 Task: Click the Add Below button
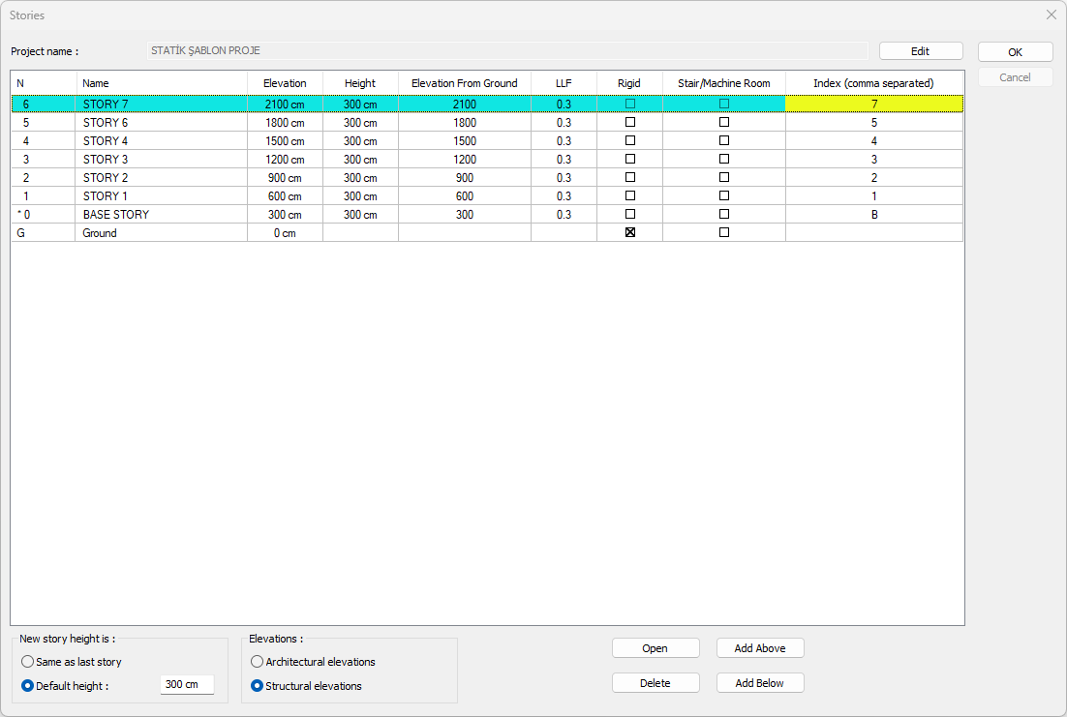(x=760, y=683)
